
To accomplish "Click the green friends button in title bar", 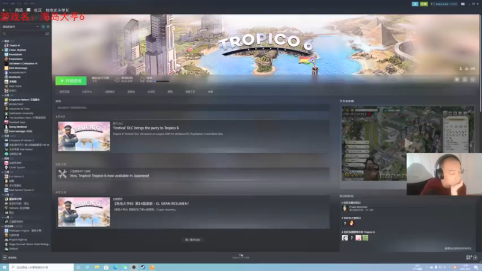I will pos(424,4).
